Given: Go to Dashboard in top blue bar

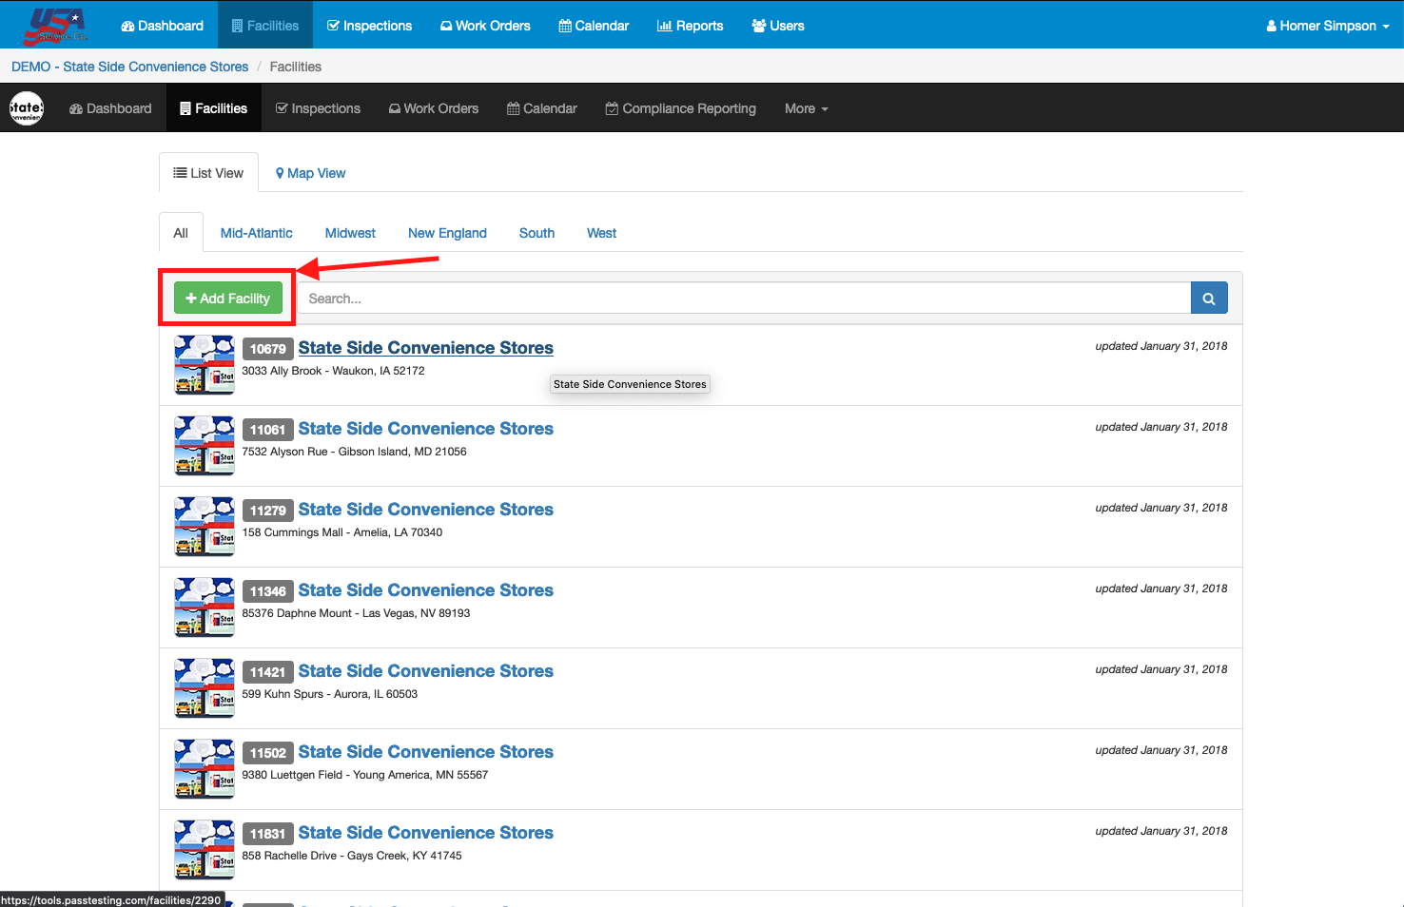Looking at the screenshot, I should tap(162, 26).
